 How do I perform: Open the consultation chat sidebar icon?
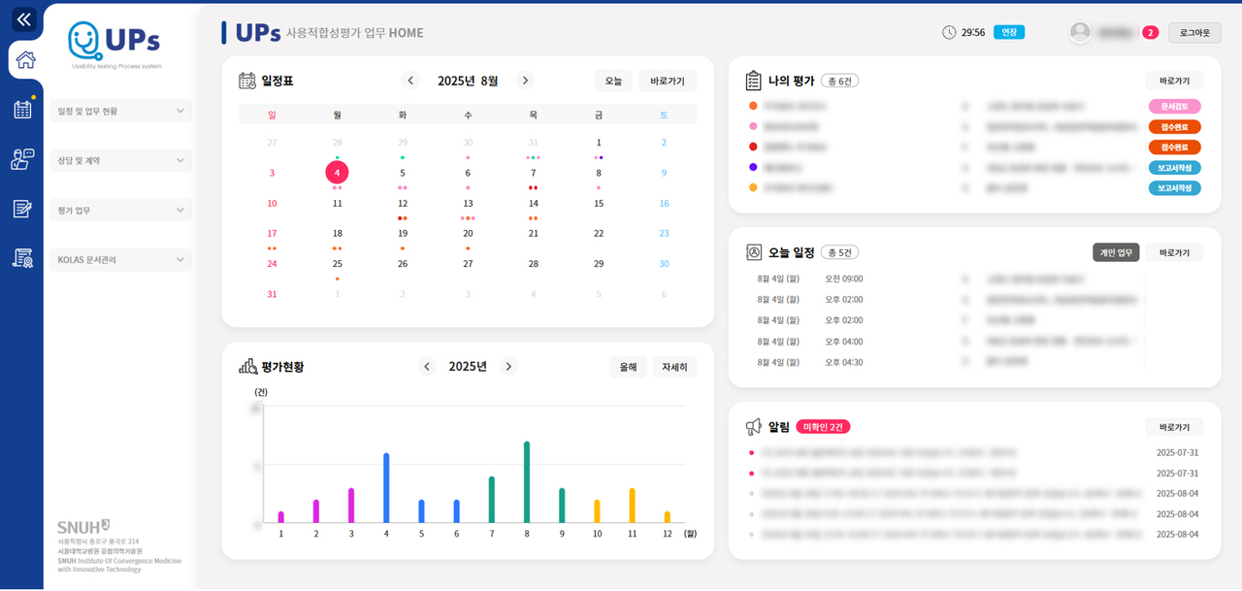[22, 159]
